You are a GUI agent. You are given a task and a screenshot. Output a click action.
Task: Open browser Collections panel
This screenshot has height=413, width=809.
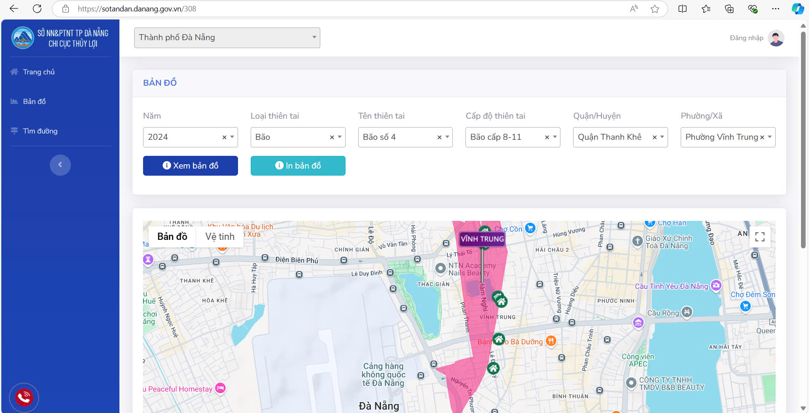click(729, 8)
